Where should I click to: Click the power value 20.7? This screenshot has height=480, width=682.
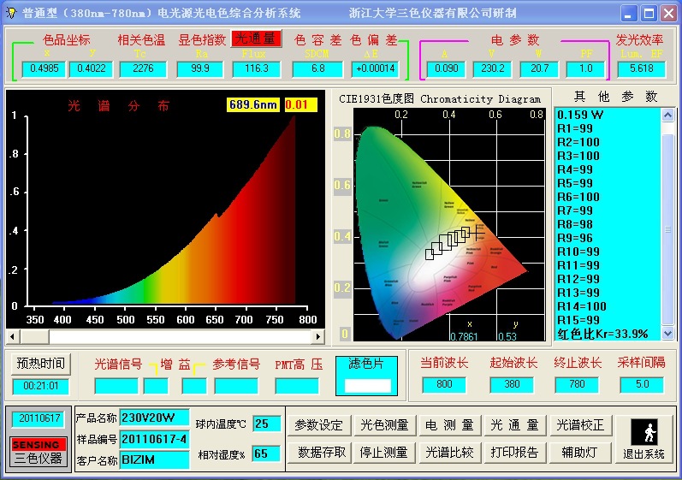coord(539,68)
